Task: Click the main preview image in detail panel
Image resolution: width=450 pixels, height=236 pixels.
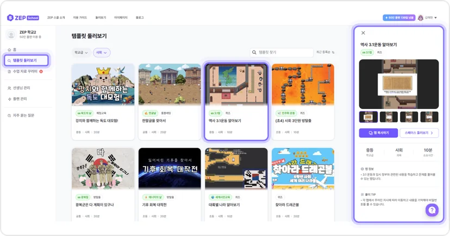Action: coord(398,84)
